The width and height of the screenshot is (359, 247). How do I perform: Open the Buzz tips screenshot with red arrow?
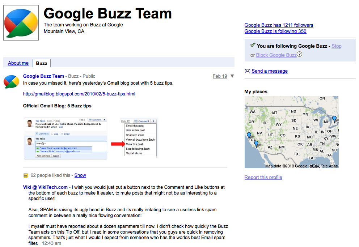(x=91, y=137)
